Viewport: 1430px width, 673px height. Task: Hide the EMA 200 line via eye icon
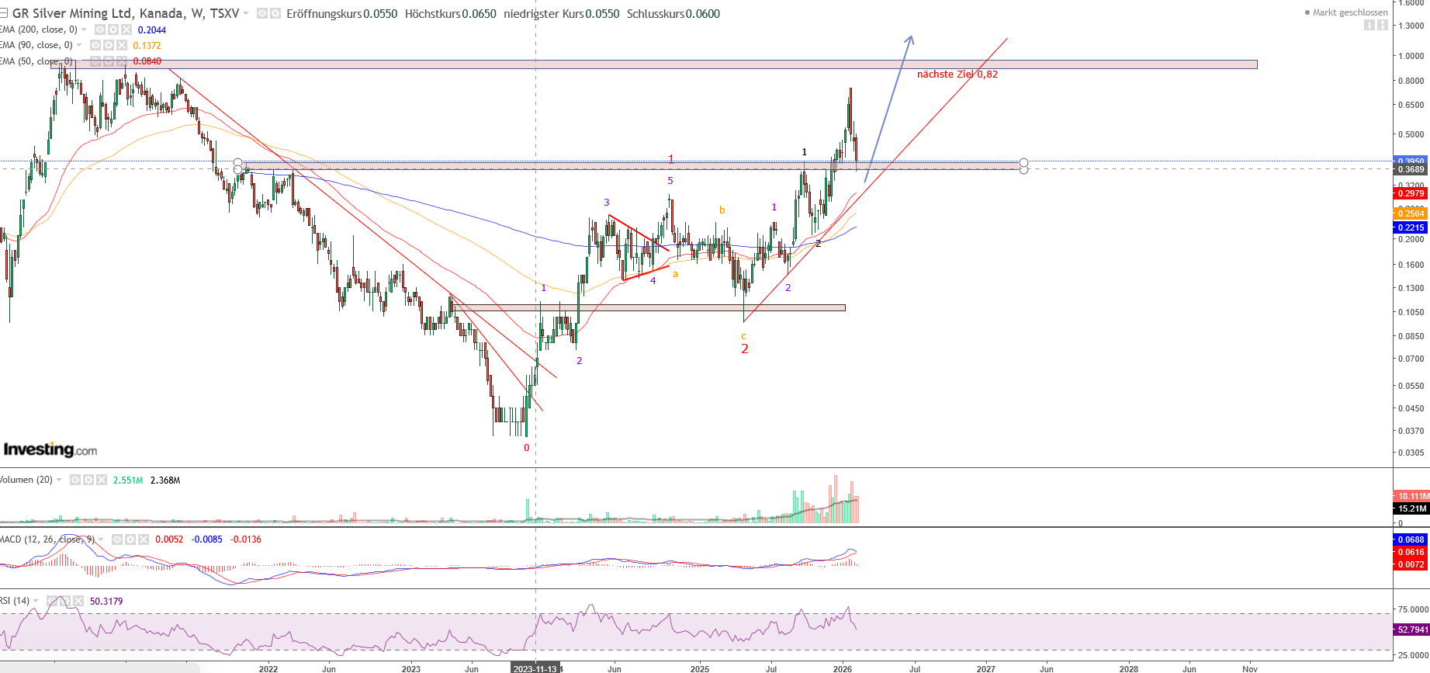tap(99, 29)
